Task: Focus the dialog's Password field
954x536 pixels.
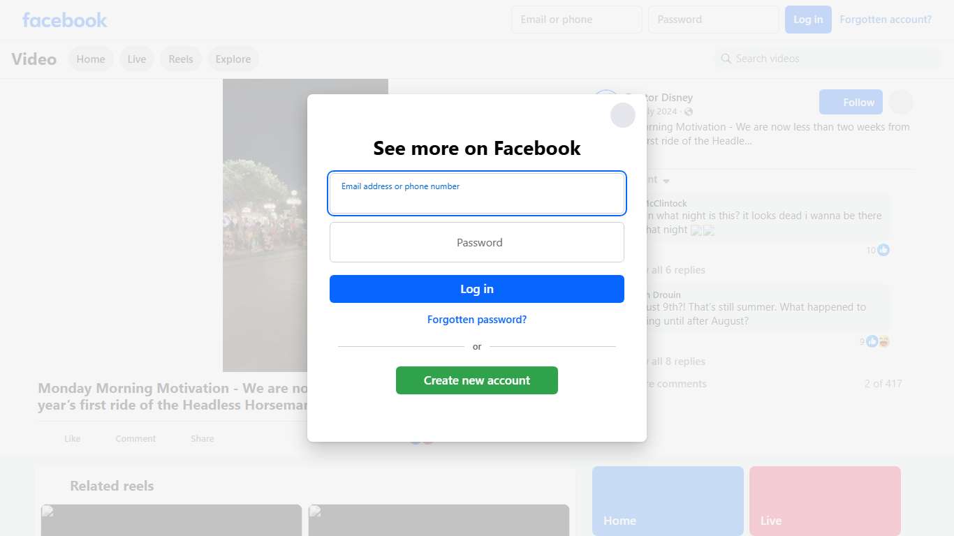Action: click(x=477, y=242)
